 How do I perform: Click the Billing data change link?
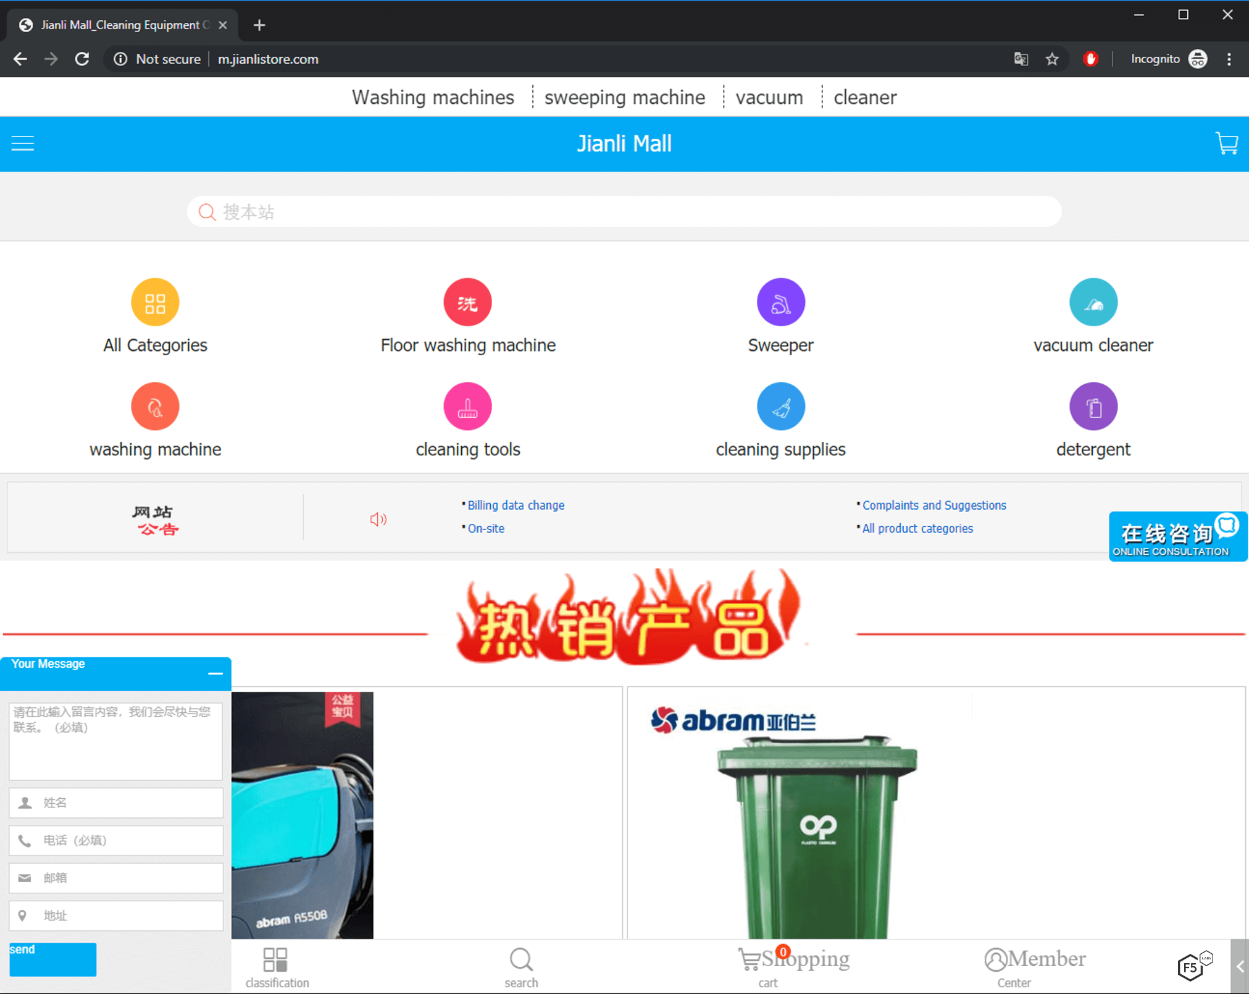[x=516, y=505]
